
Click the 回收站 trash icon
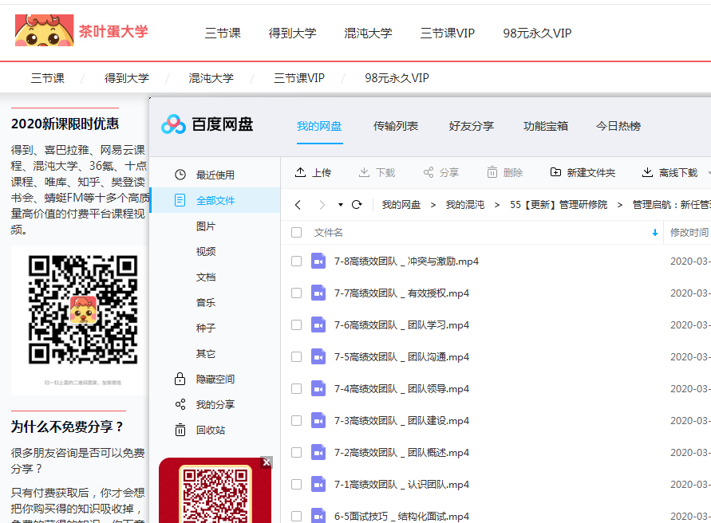pyautogui.click(x=180, y=430)
